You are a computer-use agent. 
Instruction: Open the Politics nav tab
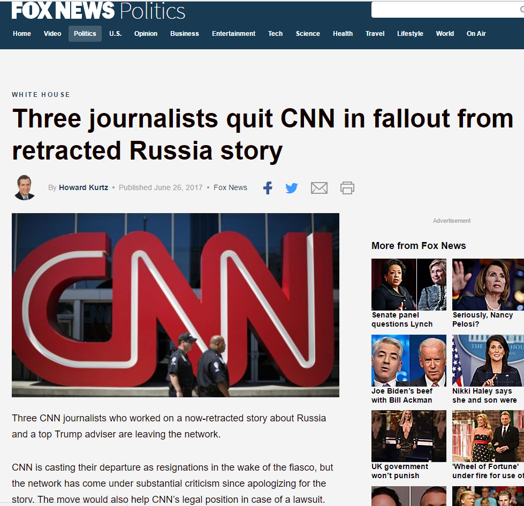pyautogui.click(x=85, y=34)
